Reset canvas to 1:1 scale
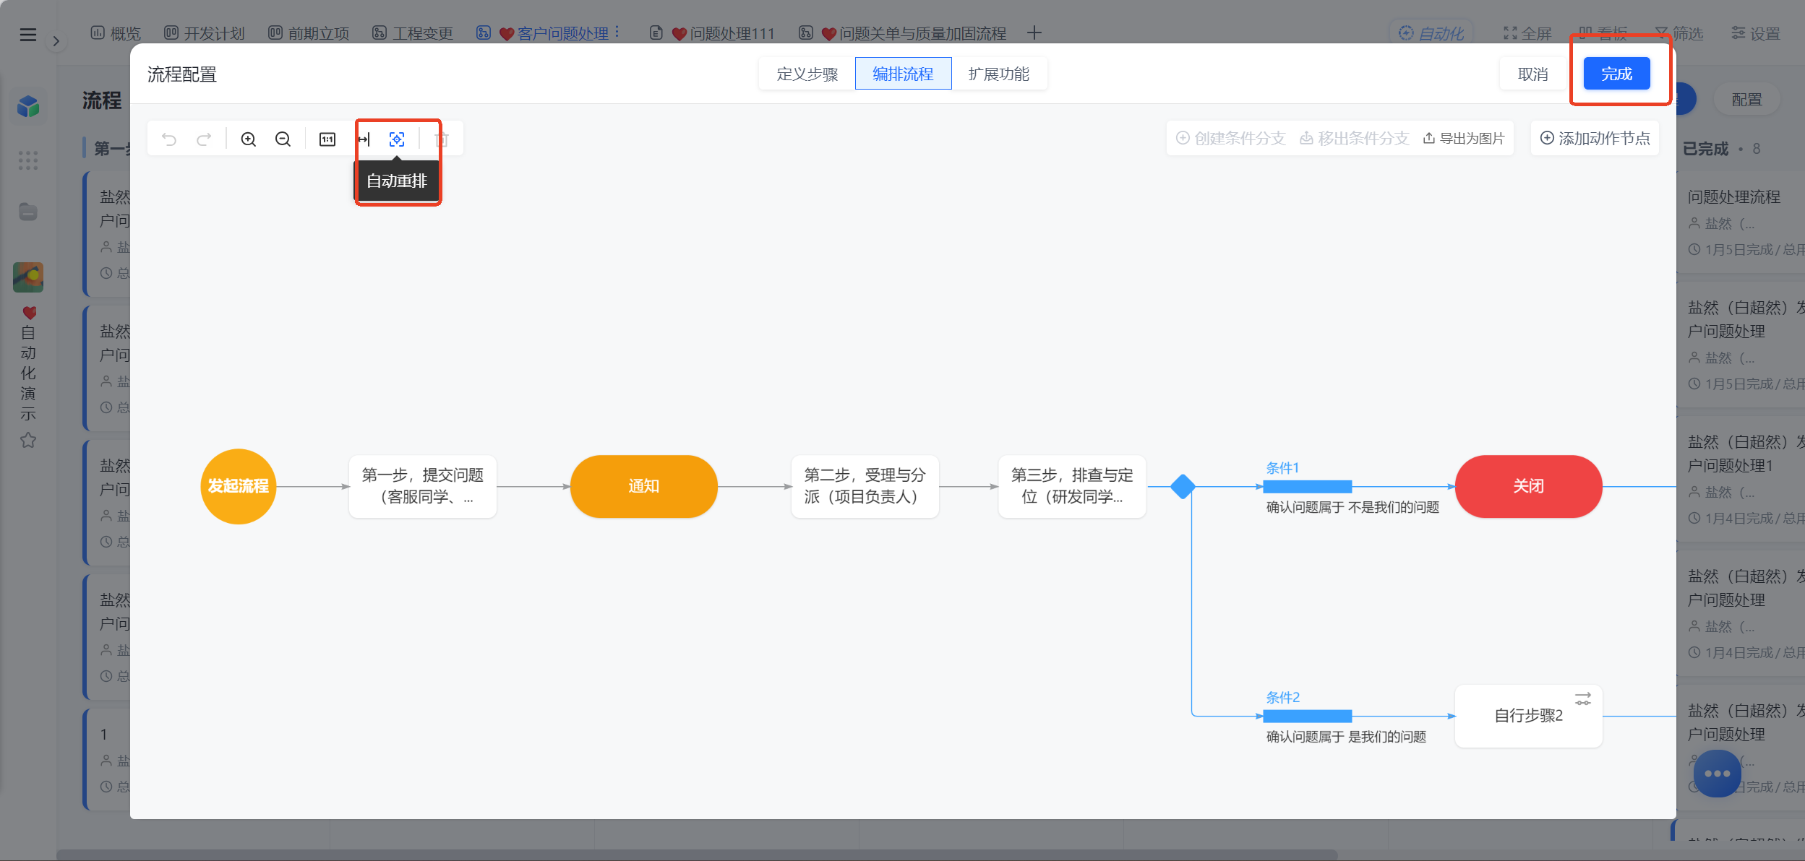The width and height of the screenshot is (1805, 861). (x=327, y=139)
